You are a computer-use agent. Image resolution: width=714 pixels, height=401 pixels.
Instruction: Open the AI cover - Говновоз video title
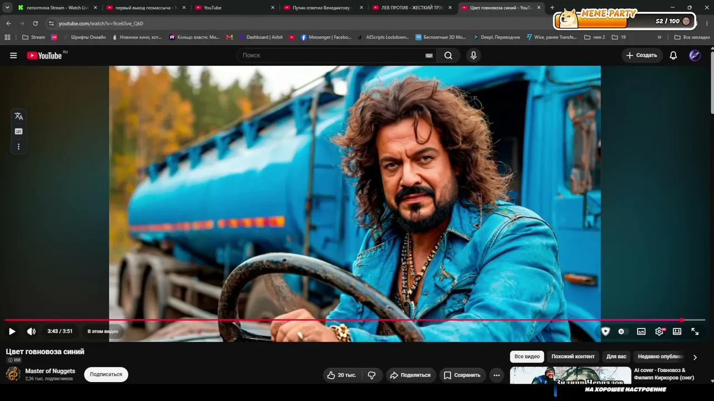click(664, 374)
